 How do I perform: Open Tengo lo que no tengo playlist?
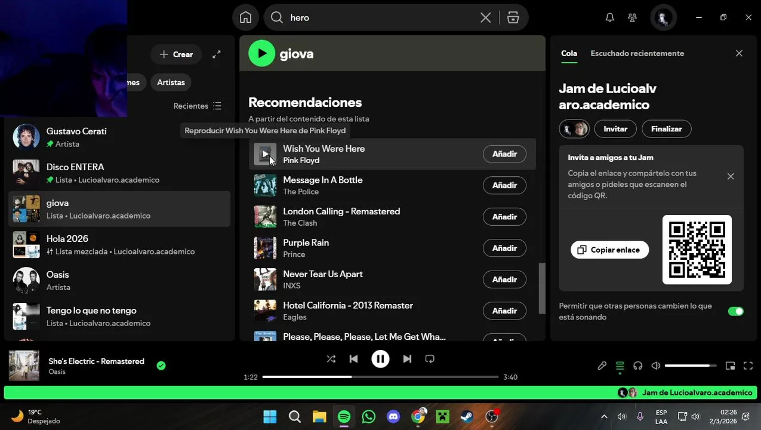click(119, 317)
